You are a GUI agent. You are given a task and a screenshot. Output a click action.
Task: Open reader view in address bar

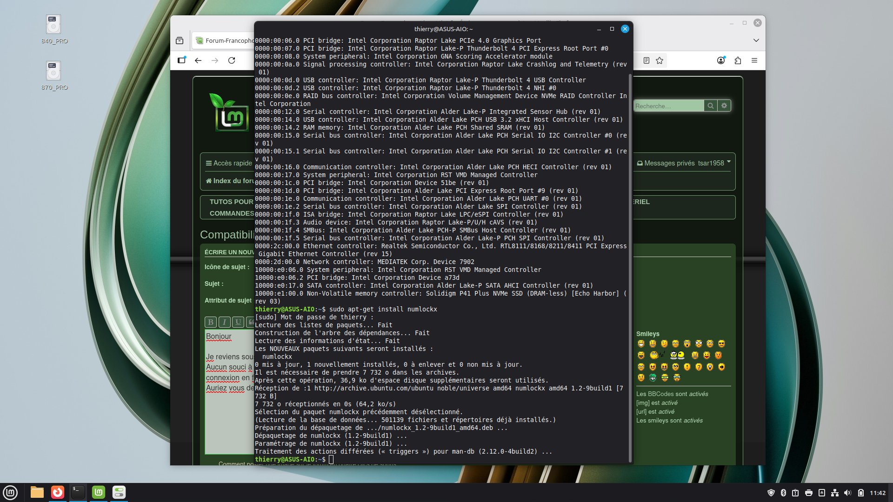(646, 60)
